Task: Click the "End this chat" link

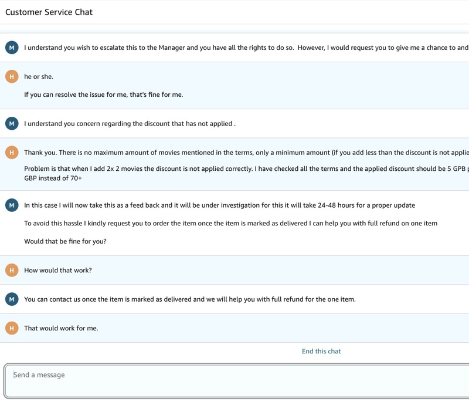Action: (321, 351)
